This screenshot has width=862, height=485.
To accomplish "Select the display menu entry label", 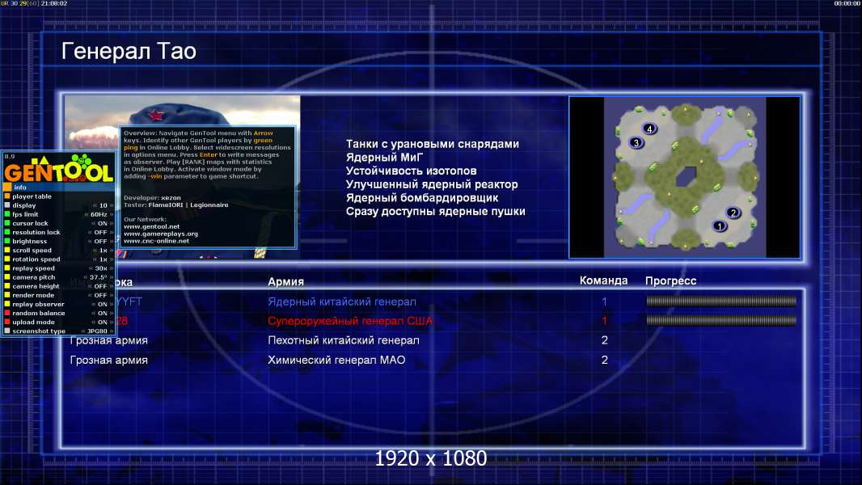I will [24, 205].
